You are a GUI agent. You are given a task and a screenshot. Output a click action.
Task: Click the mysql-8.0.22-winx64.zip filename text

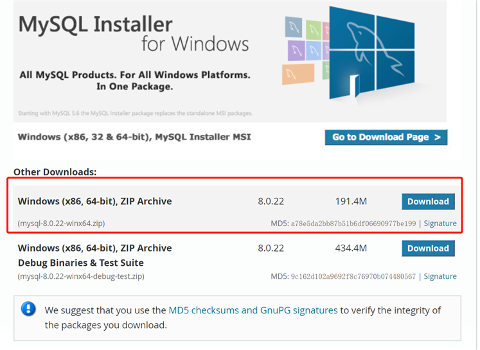(x=61, y=223)
